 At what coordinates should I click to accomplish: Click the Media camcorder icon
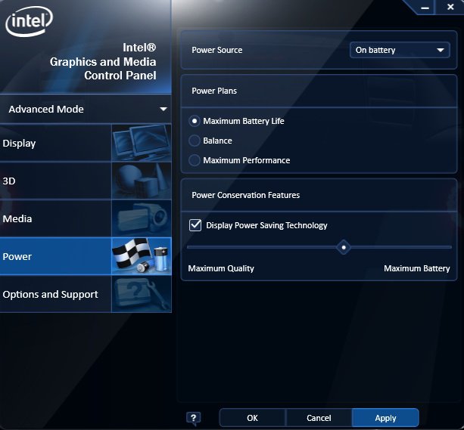tap(141, 218)
